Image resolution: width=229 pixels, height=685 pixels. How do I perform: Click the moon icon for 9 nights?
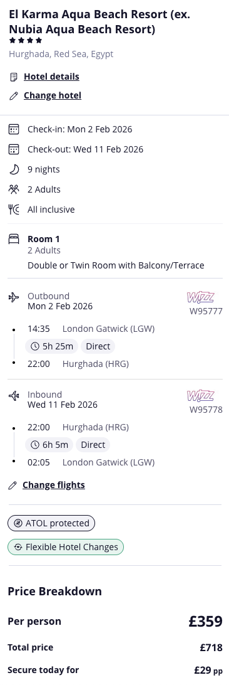pyautogui.click(x=14, y=169)
